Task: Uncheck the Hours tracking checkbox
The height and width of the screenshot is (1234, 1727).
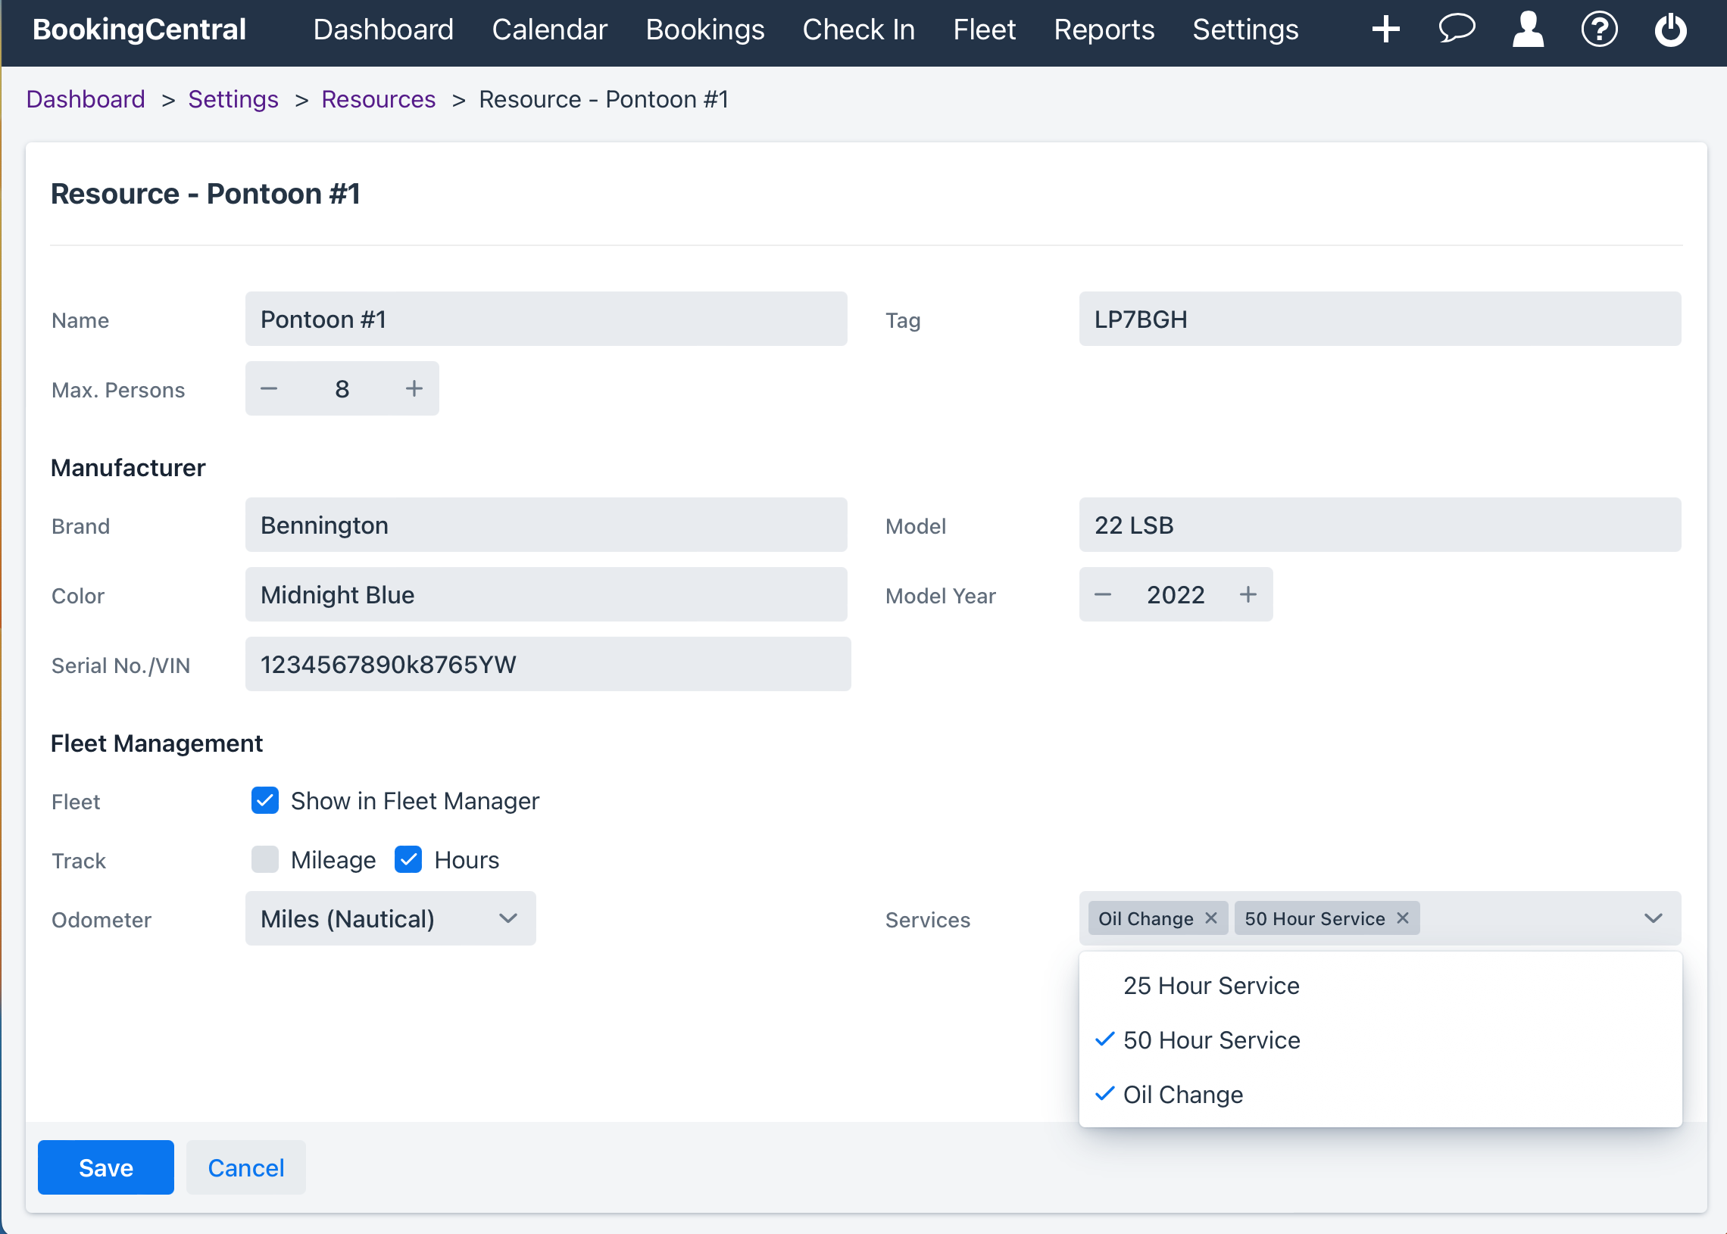Action: [408, 859]
